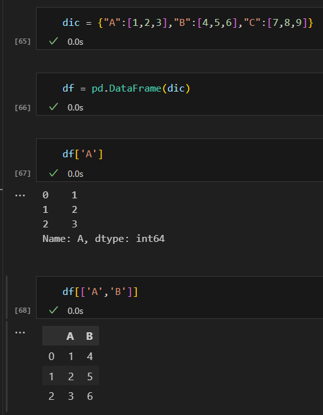Screen dimensions: 323x415
Task: Click the value 4 in column B
Action: coord(90,356)
